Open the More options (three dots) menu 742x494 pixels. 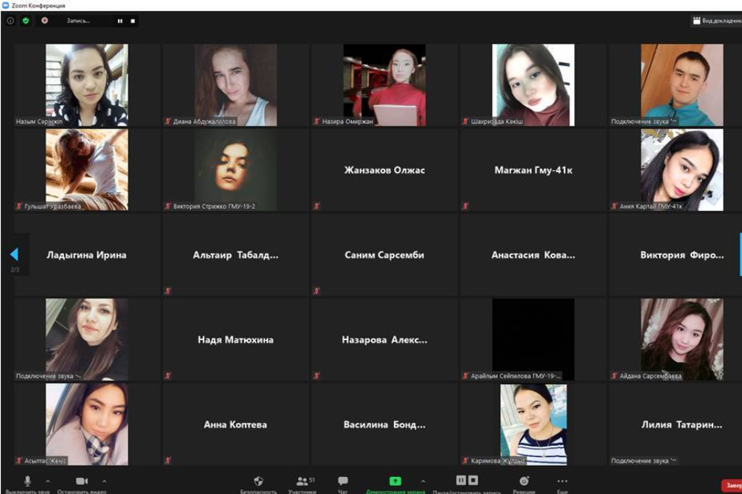click(x=562, y=481)
